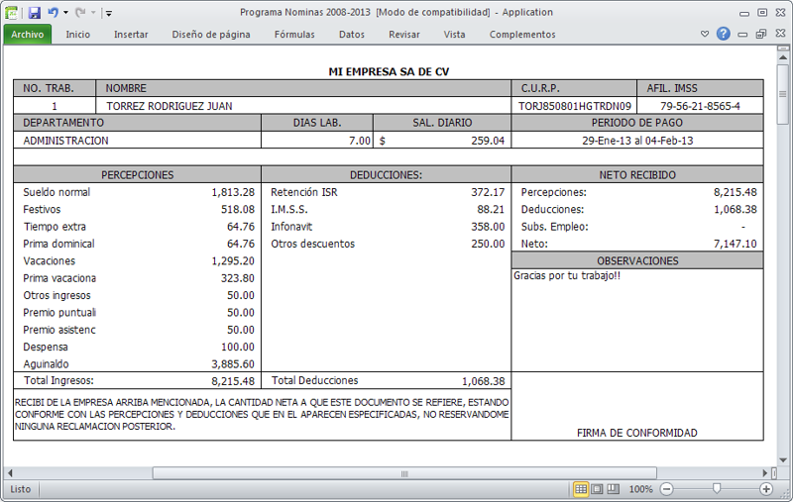This screenshot has width=793, height=502.
Task: Expand Customize Quick Access Toolbar dropdown
Action: [108, 14]
